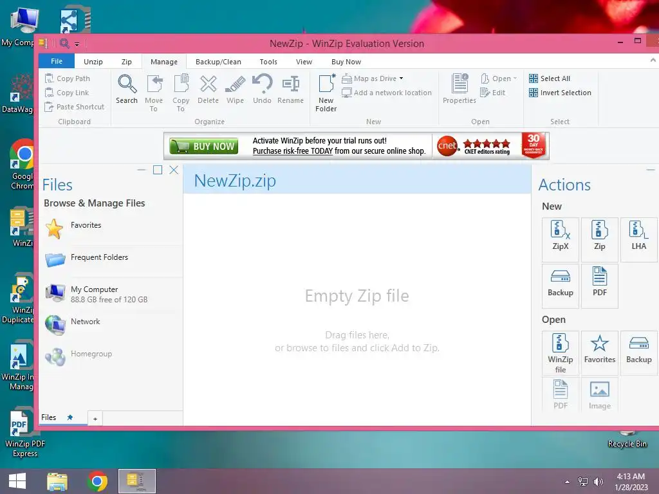Viewport: 659px width, 494px height.
Task: Open the View tab
Action: [304, 62]
